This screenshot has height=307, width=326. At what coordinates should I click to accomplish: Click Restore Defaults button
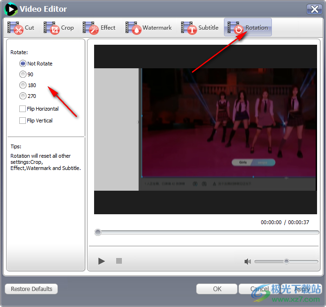tap(31, 289)
